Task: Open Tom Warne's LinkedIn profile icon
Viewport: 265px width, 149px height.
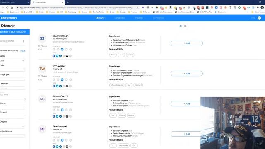Action: coord(60,86)
